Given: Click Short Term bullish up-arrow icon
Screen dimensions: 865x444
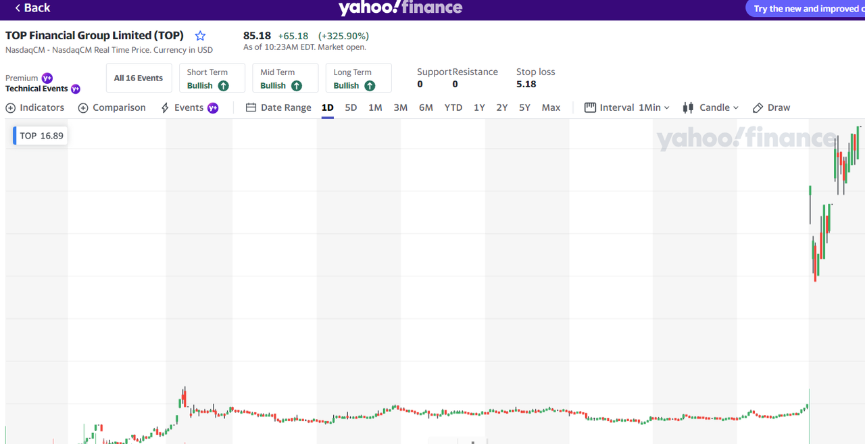Looking at the screenshot, I should point(223,86).
